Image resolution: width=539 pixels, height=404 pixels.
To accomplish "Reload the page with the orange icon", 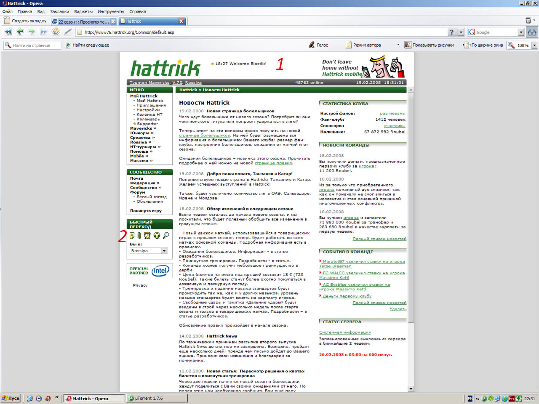I will point(56,32).
